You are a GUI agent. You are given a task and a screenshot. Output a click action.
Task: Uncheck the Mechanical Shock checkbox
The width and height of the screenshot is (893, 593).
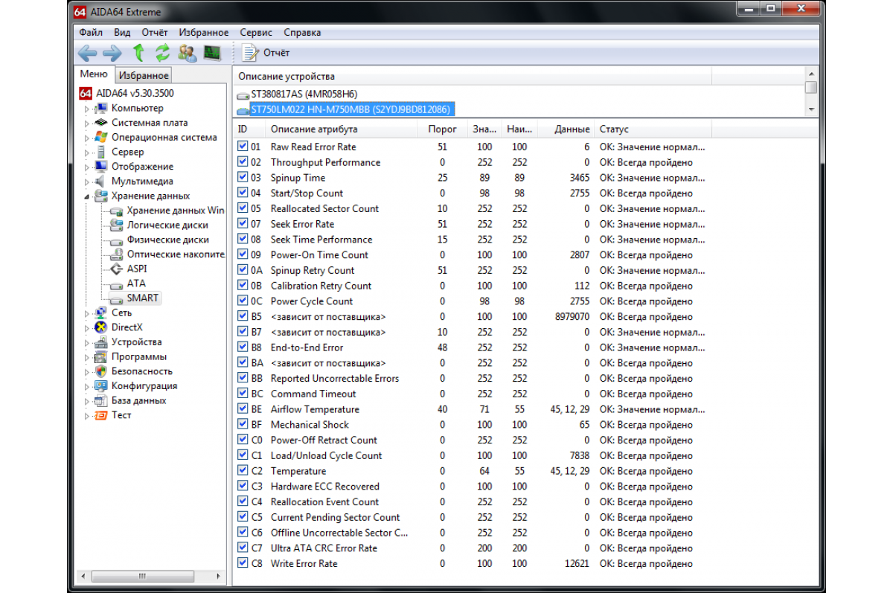click(x=243, y=424)
